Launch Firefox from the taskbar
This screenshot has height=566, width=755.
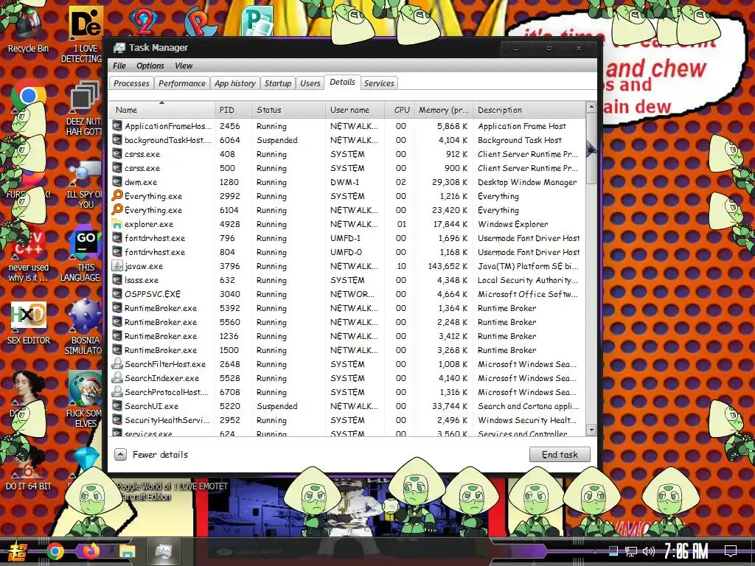click(x=91, y=551)
